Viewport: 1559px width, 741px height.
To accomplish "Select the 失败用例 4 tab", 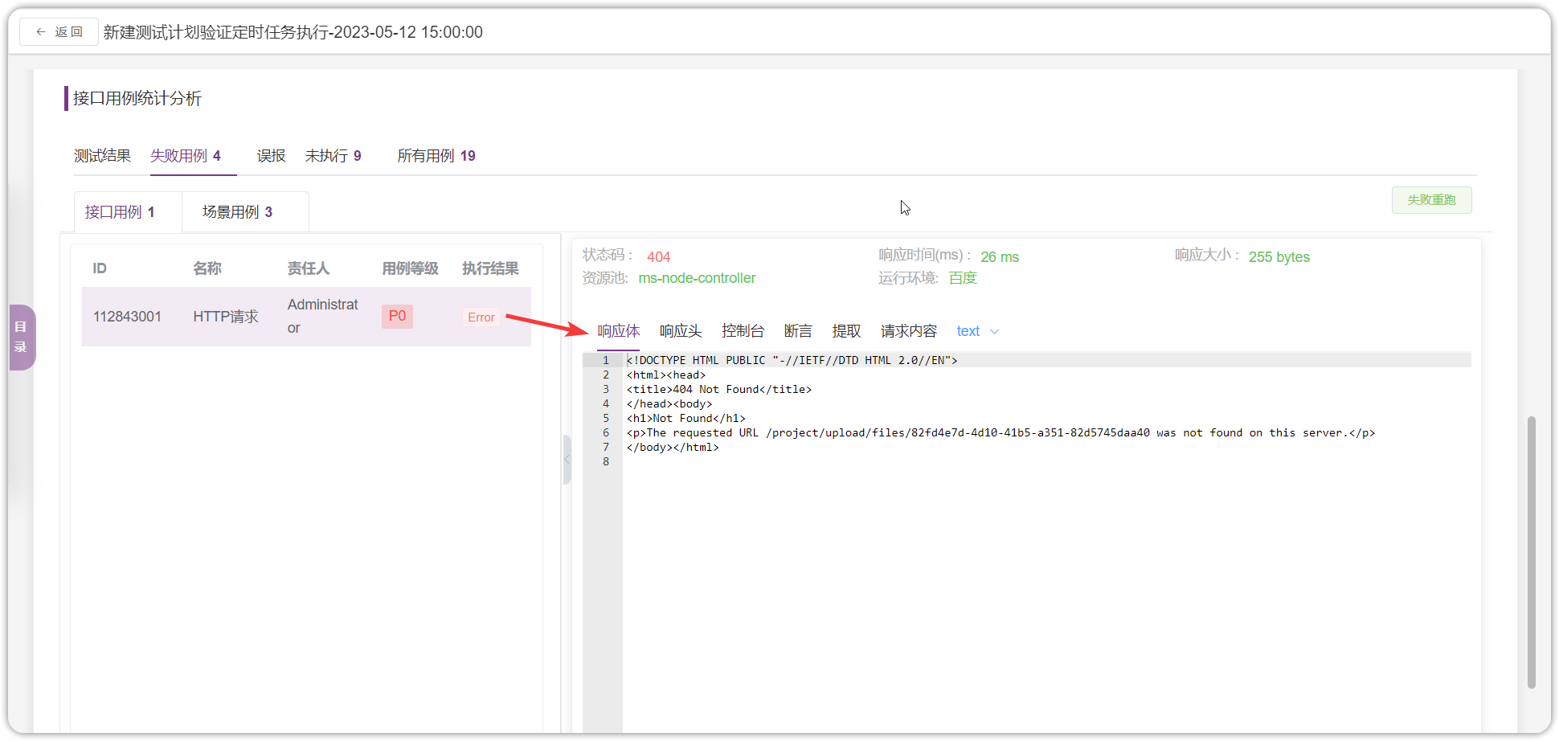I will pyautogui.click(x=186, y=156).
